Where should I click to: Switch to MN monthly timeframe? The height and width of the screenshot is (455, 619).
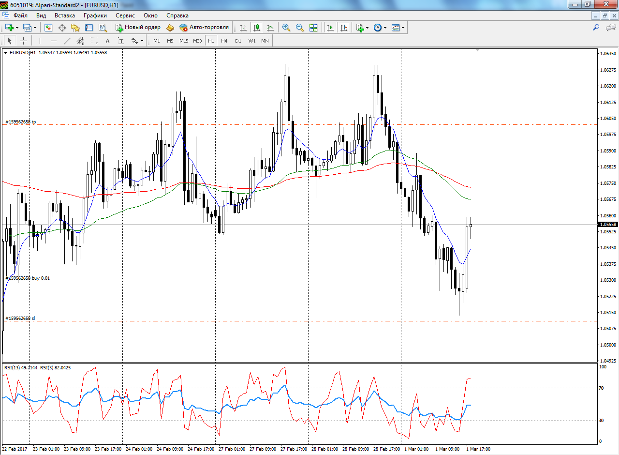tap(265, 41)
